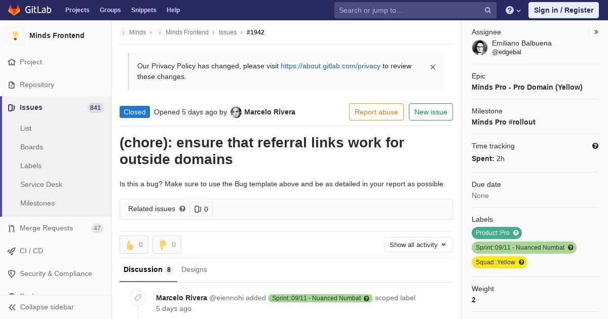Click the Issues breadcrumb link
Screen dimensions: 608x319
coord(227,32)
